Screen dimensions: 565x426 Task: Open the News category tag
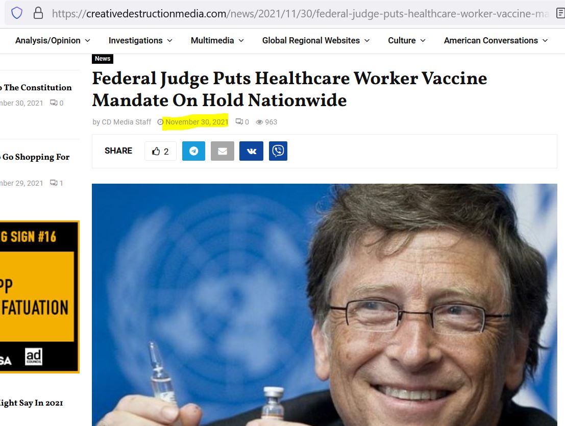coord(103,59)
